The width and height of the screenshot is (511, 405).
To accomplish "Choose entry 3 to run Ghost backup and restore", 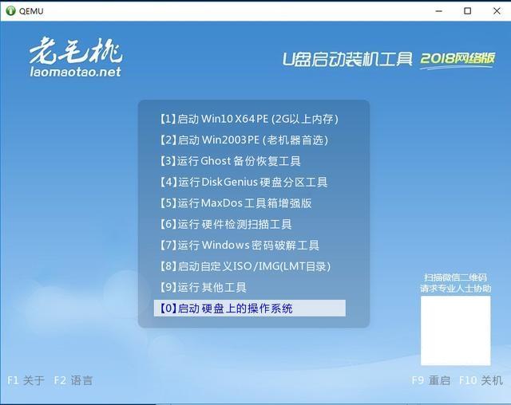I will point(230,161).
